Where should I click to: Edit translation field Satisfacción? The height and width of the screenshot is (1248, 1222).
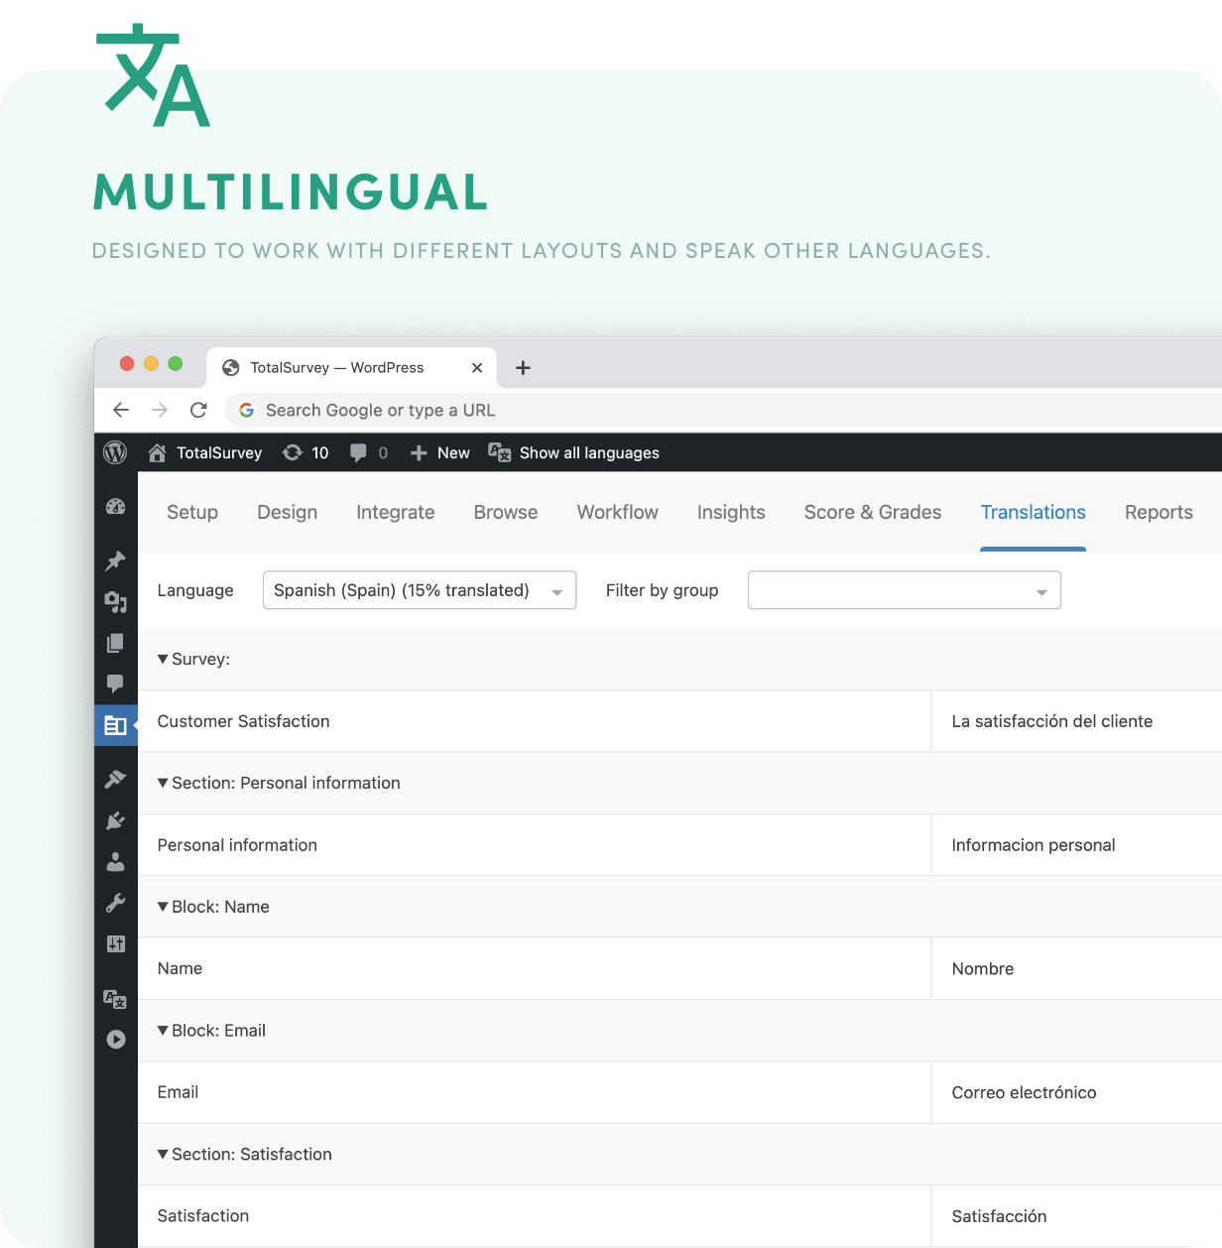(1077, 1216)
